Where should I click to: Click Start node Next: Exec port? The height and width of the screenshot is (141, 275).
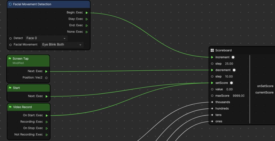[47, 96]
